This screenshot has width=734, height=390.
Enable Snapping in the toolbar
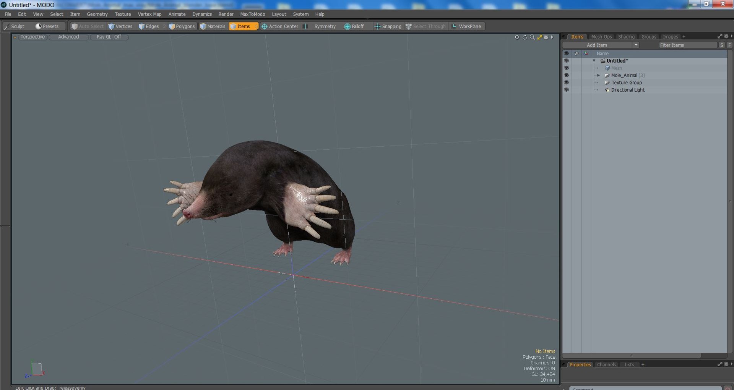388,26
